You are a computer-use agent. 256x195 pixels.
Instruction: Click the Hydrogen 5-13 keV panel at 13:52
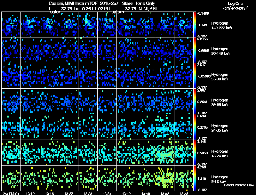click(x=164, y=178)
